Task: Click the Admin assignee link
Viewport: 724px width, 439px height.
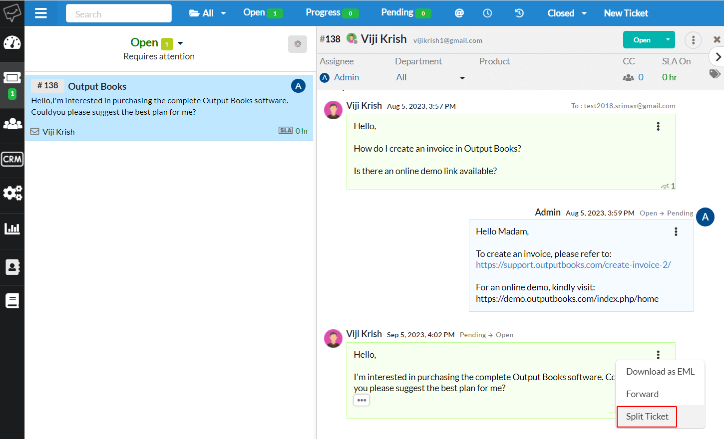Action: 346,77
